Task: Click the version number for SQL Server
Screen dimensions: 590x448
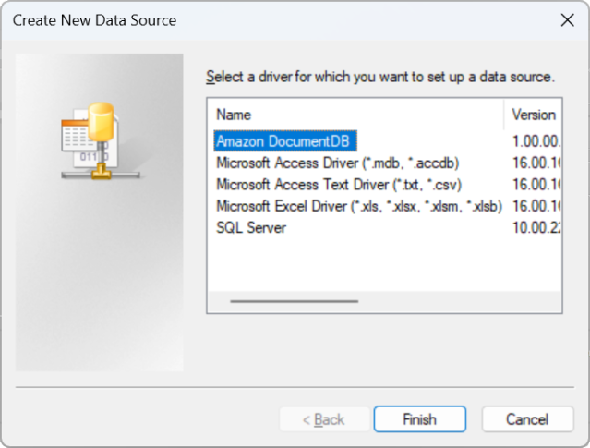Action: 536,227
